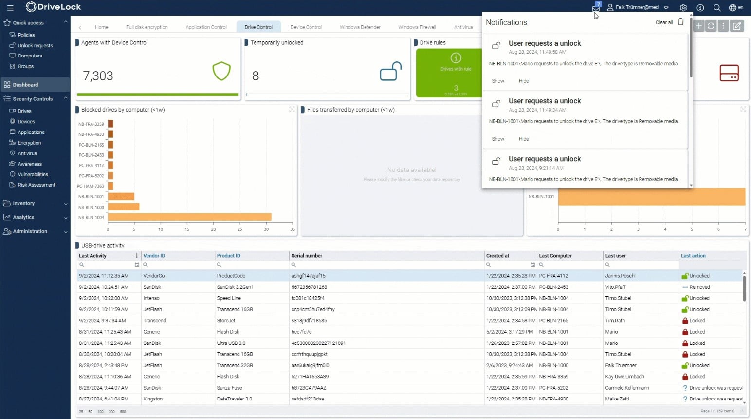This screenshot has width=751, height=419.
Task: Click Show on the 11:49:34 AM notification
Action: pos(498,139)
